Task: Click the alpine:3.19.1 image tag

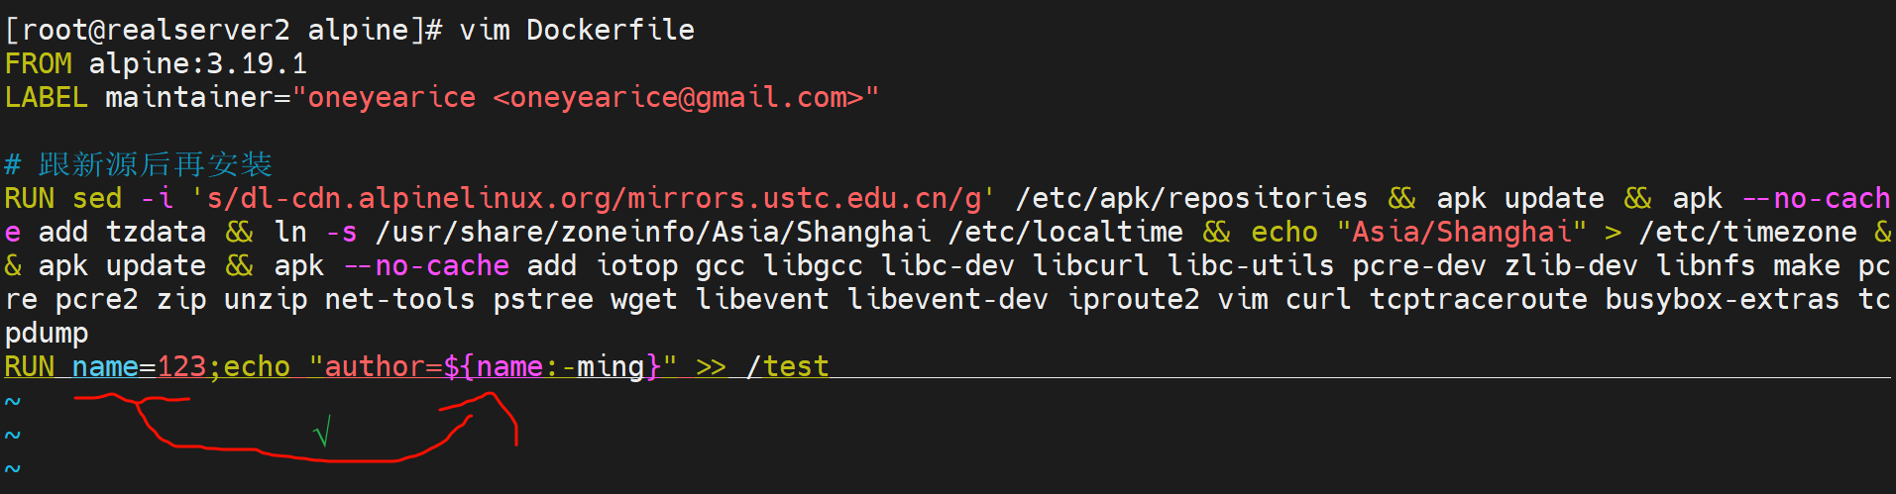Action: coord(197,64)
